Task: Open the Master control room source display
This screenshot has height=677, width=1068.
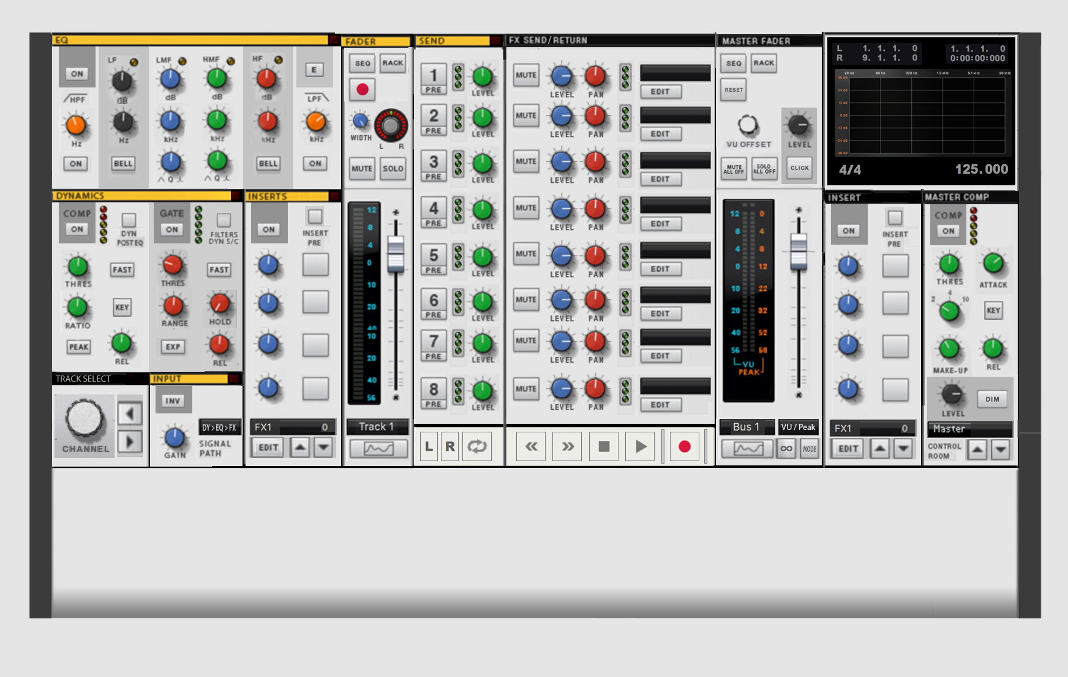Action: coord(970,429)
